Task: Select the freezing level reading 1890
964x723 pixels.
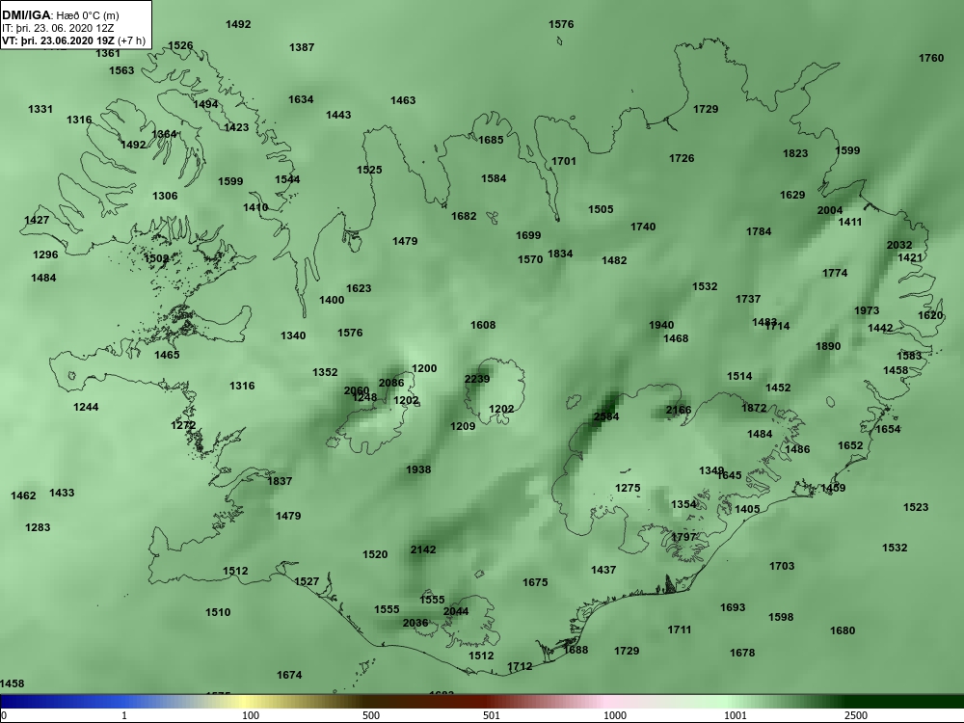Action: 828,346
